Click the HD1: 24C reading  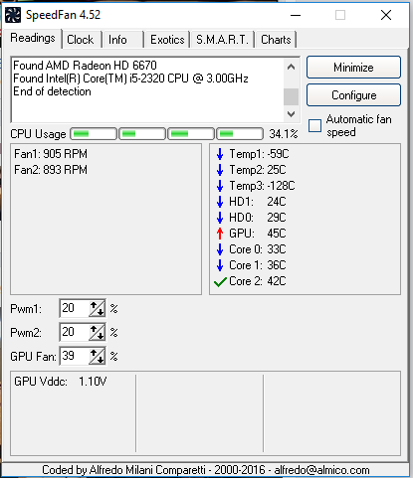click(x=258, y=202)
